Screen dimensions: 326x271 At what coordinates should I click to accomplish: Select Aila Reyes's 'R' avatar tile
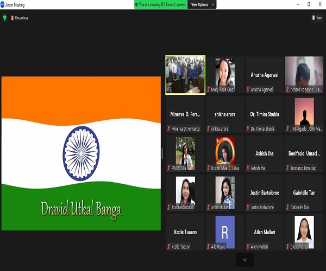click(x=225, y=232)
